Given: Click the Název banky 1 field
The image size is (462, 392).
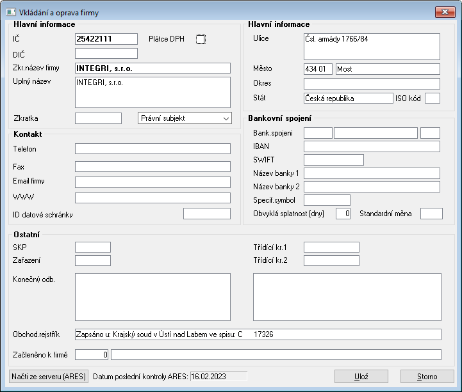Looking at the screenshot, I should pos(372,173).
